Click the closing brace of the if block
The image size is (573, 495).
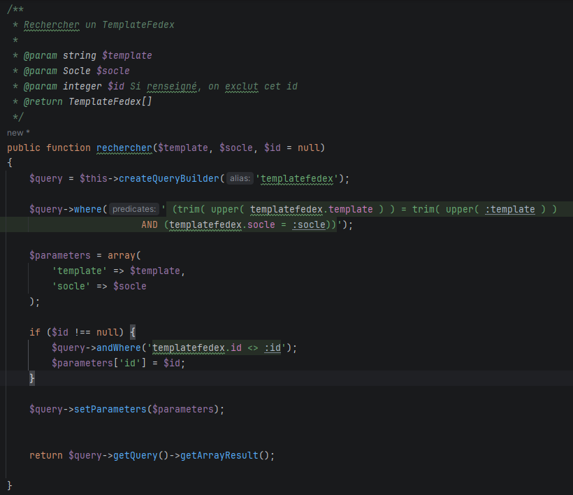tap(31, 378)
